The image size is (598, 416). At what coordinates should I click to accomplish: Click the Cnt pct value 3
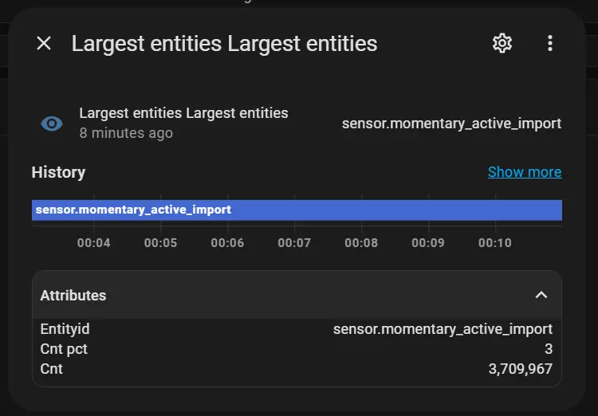[x=549, y=349]
